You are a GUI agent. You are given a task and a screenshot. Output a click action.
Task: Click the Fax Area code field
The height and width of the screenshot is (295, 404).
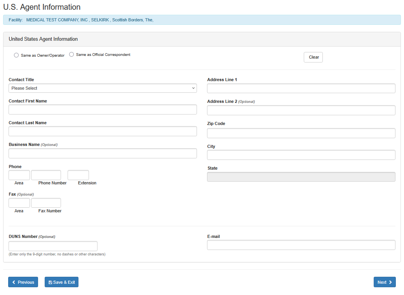click(x=19, y=203)
